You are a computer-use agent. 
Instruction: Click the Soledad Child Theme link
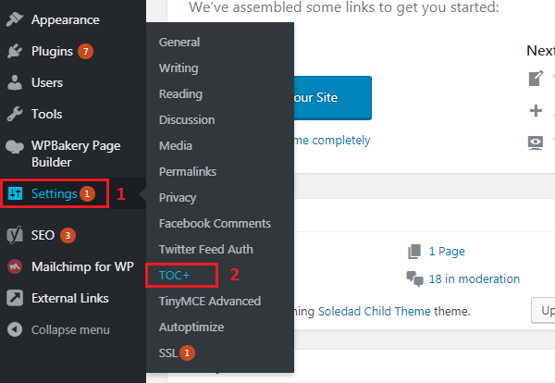click(372, 312)
